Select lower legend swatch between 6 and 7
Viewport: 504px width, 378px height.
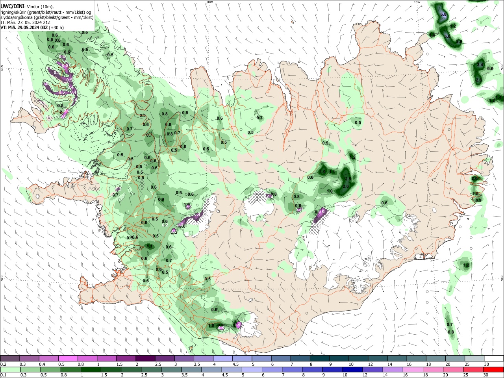tap(272, 369)
